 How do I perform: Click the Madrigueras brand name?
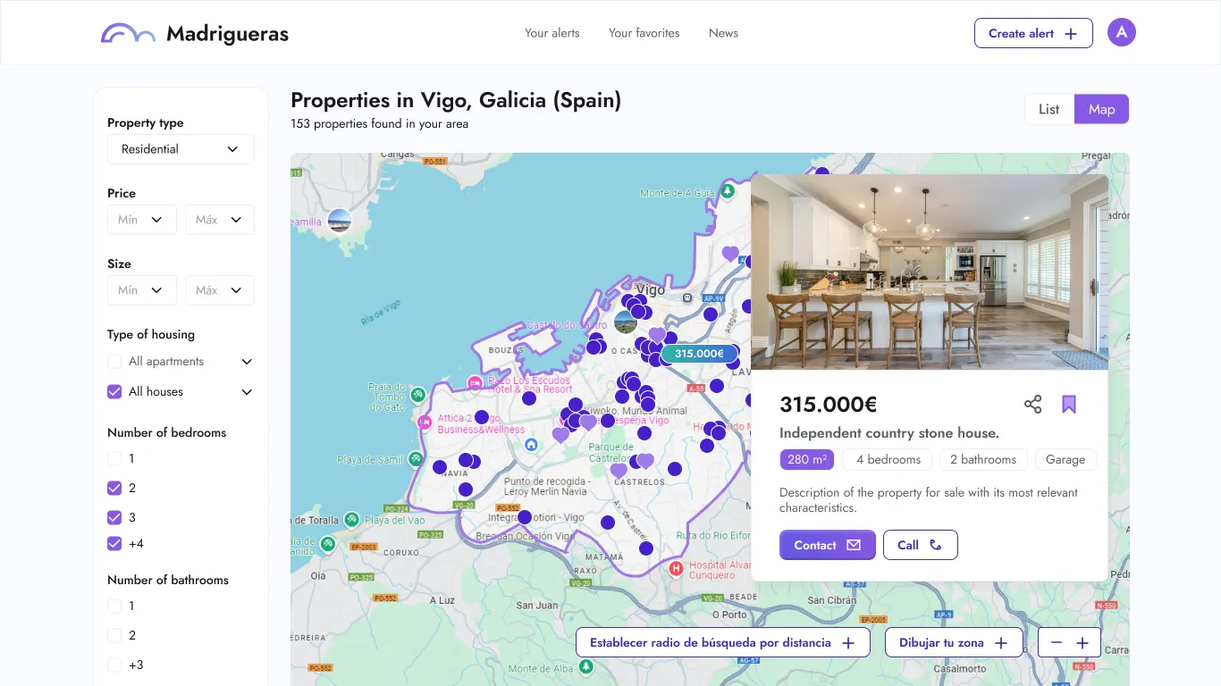228,34
